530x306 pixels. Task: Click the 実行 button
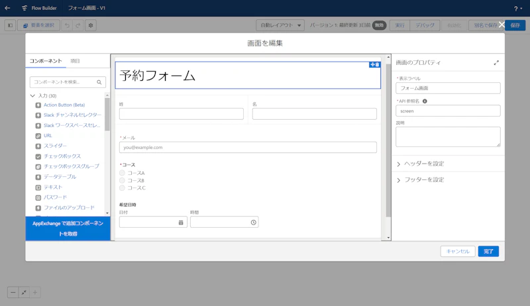pyautogui.click(x=400, y=25)
